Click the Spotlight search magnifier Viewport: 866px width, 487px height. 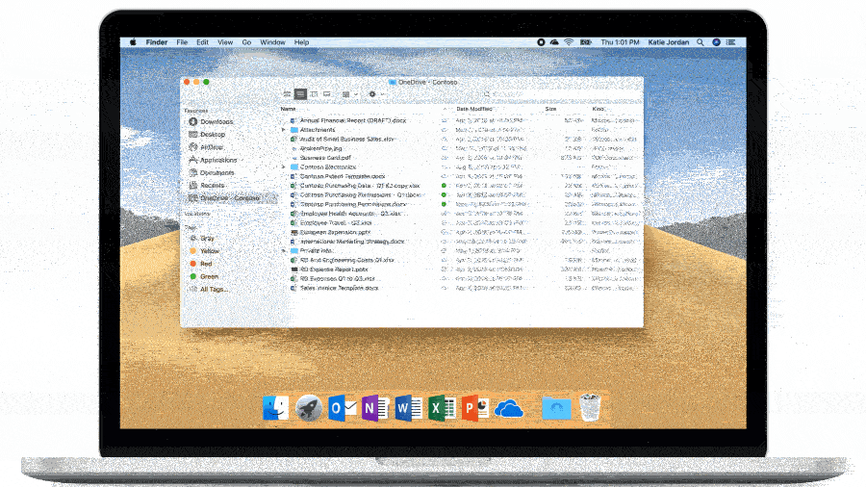point(700,42)
